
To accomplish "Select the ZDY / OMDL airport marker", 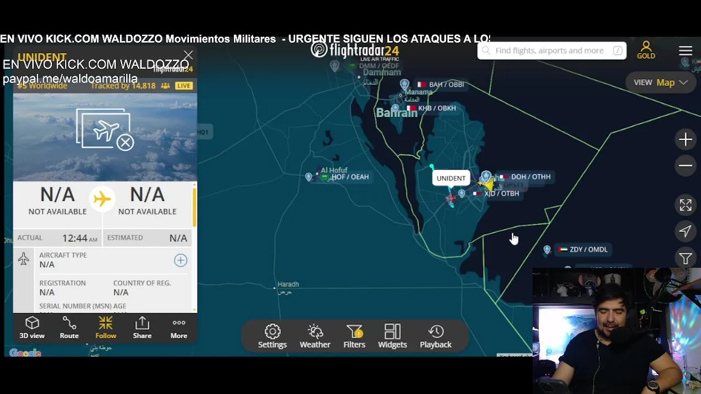I will [547, 250].
